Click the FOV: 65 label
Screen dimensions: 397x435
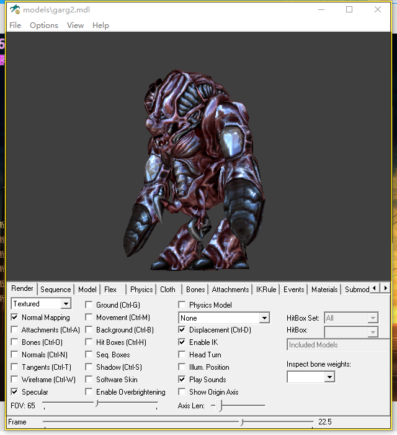tap(23, 406)
